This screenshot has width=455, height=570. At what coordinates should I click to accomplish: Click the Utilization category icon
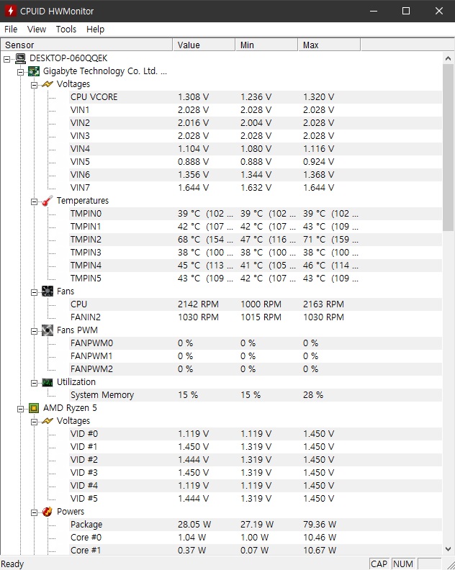point(48,382)
